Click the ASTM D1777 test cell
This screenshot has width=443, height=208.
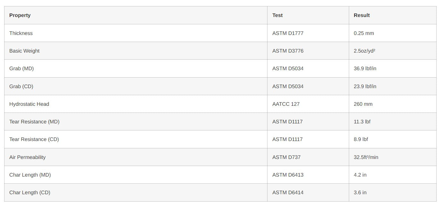[288, 33]
